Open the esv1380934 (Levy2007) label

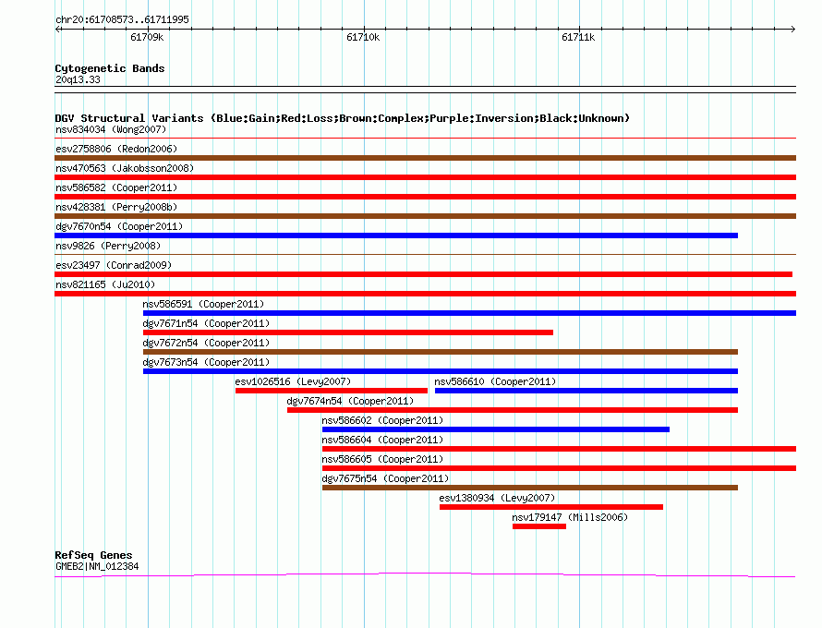pyautogui.click(x=497, y=498)
